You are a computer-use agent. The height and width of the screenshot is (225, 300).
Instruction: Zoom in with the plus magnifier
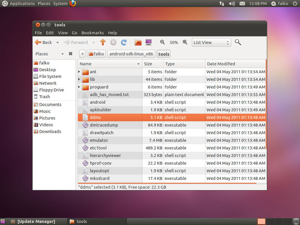185,42
